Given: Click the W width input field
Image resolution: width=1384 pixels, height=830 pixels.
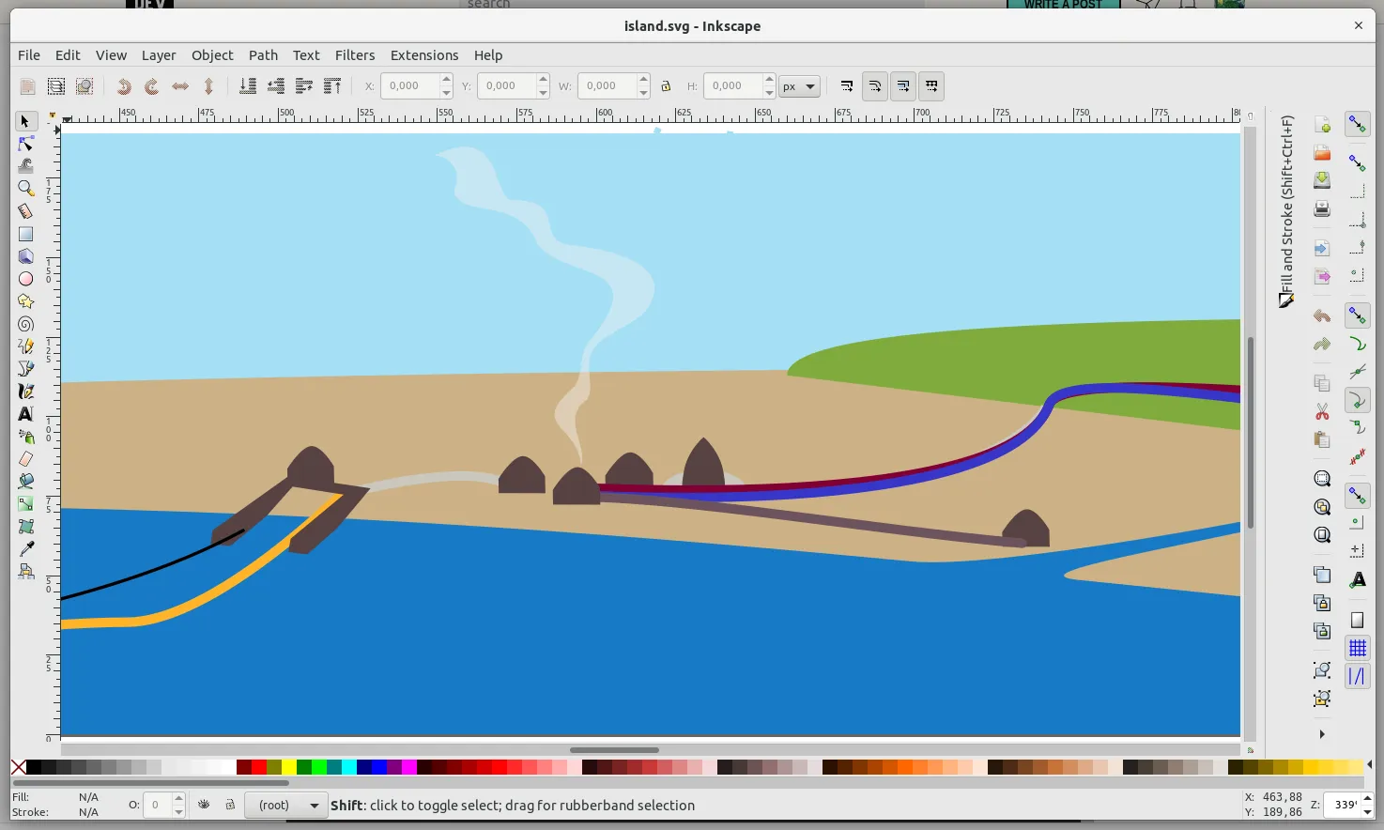Looking at the screenshot, I should tap(607, 86).
